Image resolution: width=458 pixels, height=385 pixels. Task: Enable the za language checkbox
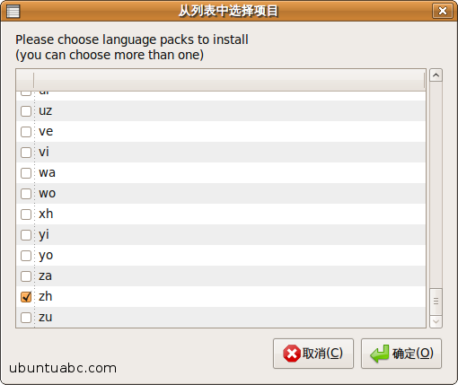click(26, 276)
